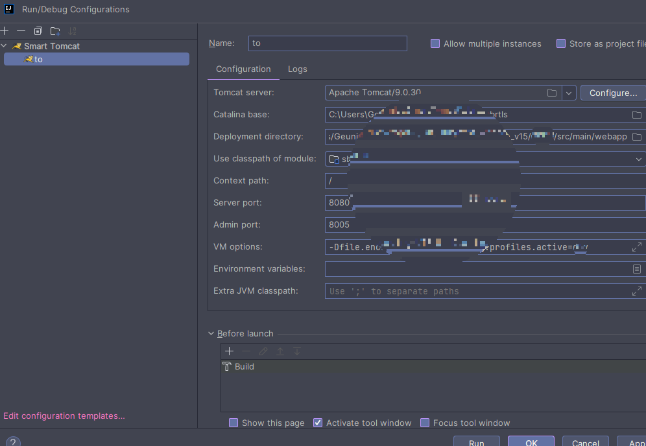Enable Focus tool window
The image size is (646, 446).
point(425,423)
